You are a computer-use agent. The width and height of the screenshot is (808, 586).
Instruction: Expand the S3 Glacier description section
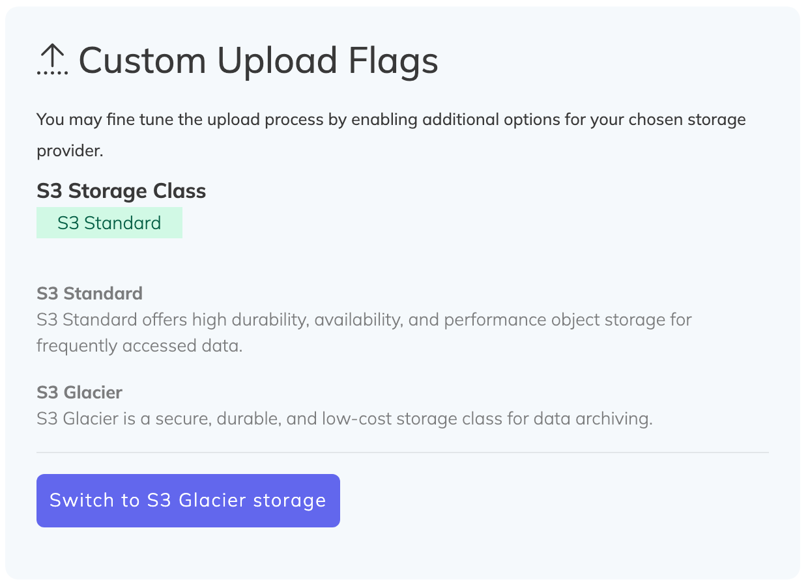pyautogui.click(x=79, y=393)
